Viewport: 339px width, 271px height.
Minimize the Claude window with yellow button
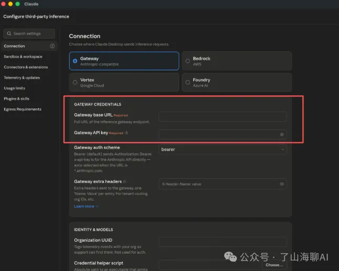10,4
